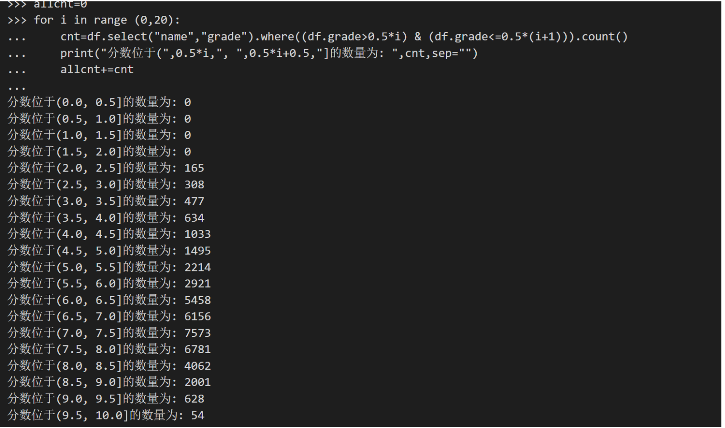
Task: Click the final count value 54
Action: coord(197,415)
